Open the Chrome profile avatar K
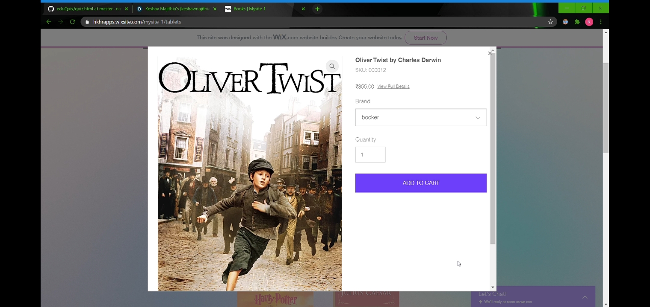650x307 pixels. (x=589, y=22)
